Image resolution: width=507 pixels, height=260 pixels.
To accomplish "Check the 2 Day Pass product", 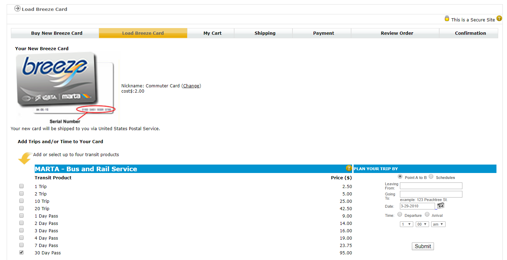I will (21, 223).
